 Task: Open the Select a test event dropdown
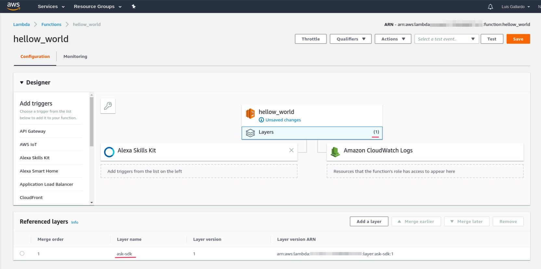[446, 39]
